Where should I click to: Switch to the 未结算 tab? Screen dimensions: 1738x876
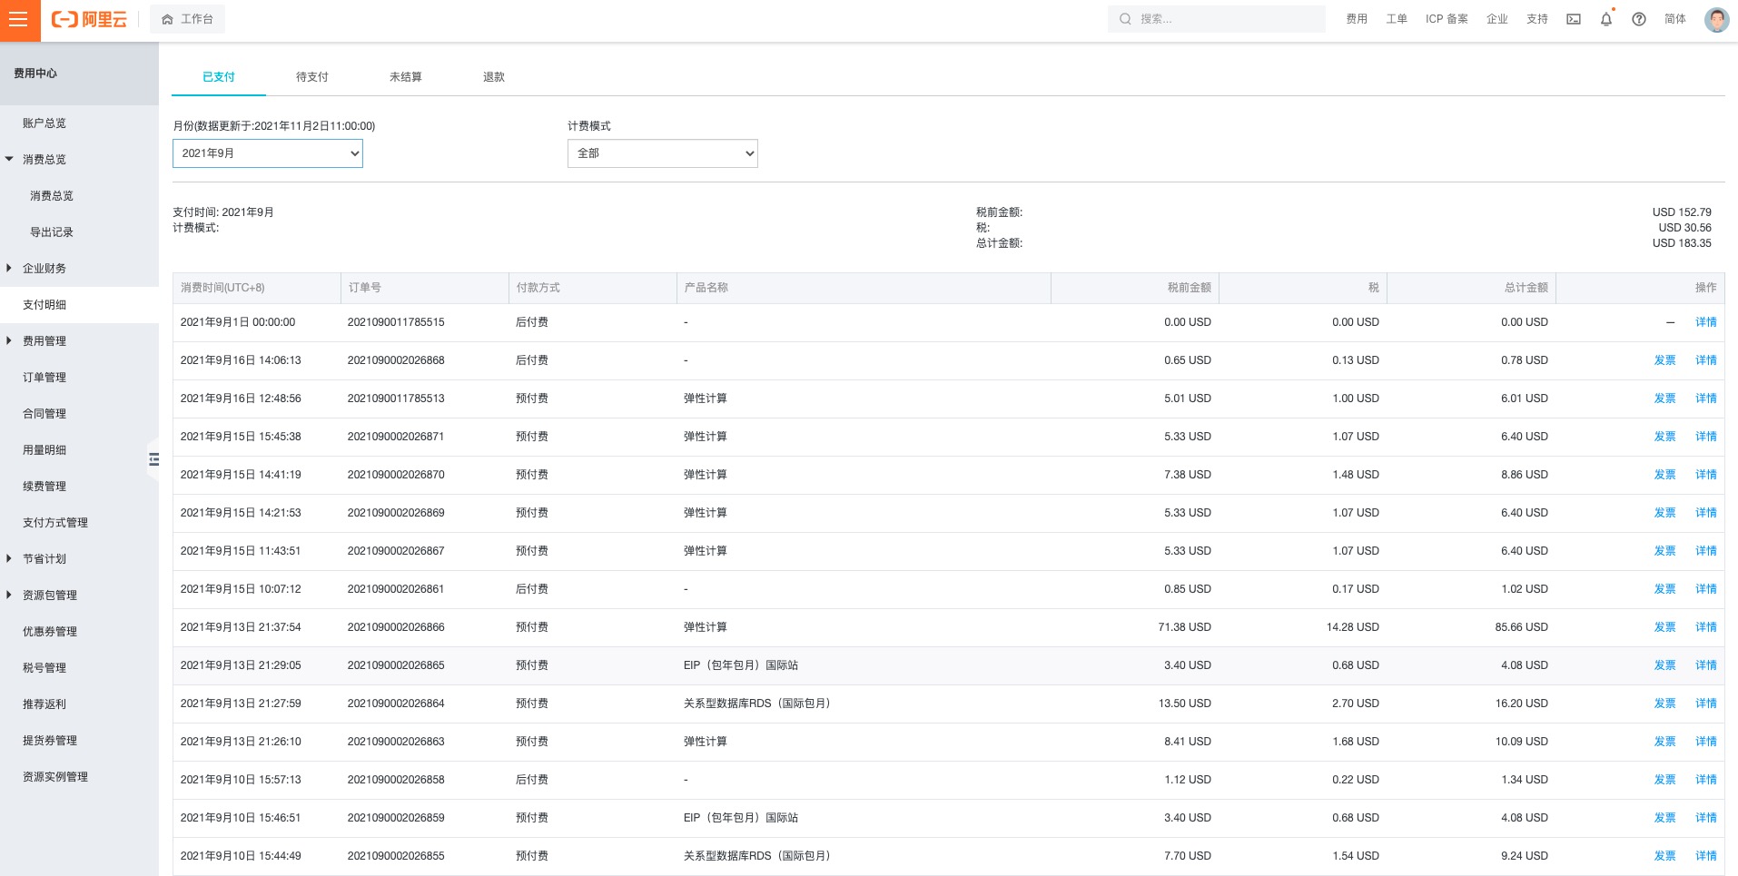(406, 77)
